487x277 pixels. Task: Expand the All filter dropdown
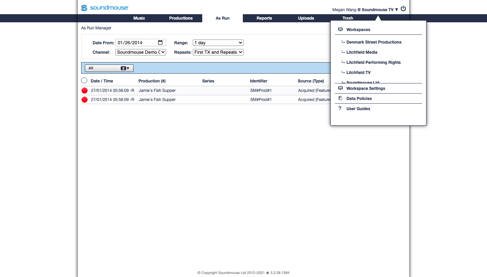(109, 68)
